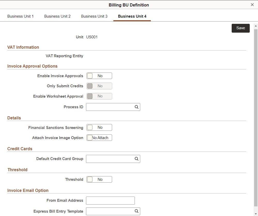Open the Express Bill Entry Template lookup
Screen dimensions: 258x216
pos(137,211)
